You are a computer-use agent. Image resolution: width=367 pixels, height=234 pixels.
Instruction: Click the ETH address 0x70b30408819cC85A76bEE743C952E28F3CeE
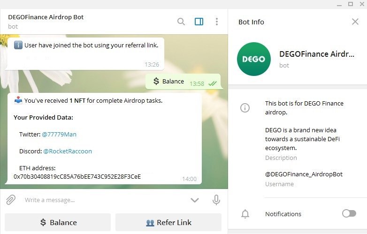pyautogui.click(x=77, y=176)
